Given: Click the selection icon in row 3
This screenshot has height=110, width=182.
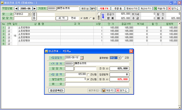Looking at the screenshot, I should click(9, 34).
